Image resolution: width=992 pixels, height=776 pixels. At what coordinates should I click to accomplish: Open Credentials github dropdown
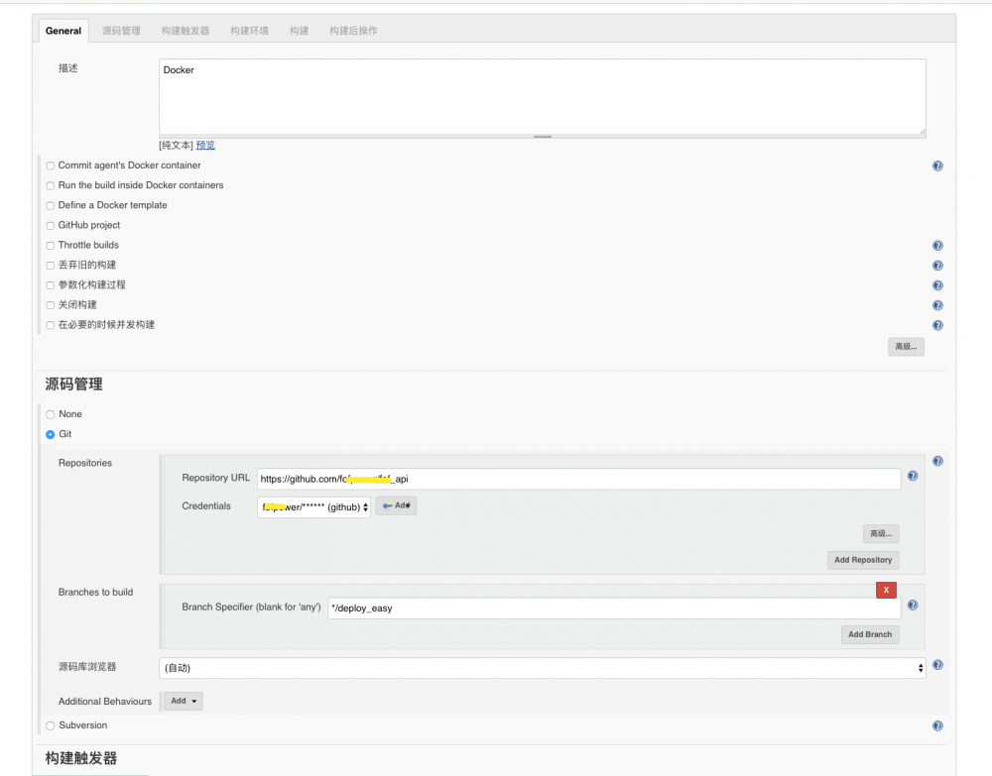[x=313, y=506]
